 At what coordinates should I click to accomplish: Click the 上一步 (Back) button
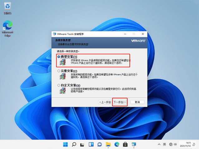pyautogui.click(x=105, y=102)
